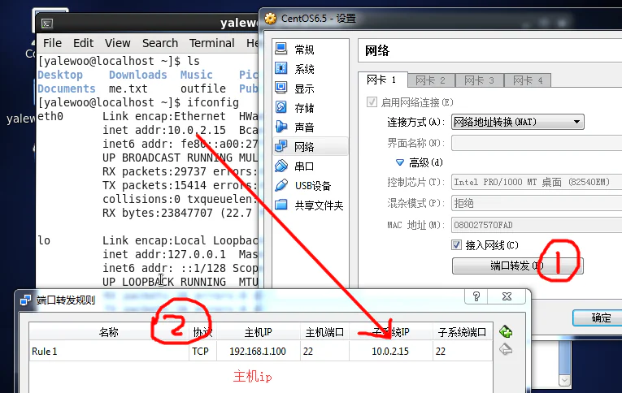Click the guest port 22 cell
Screen dimensions: 622x393
(462, 351)
